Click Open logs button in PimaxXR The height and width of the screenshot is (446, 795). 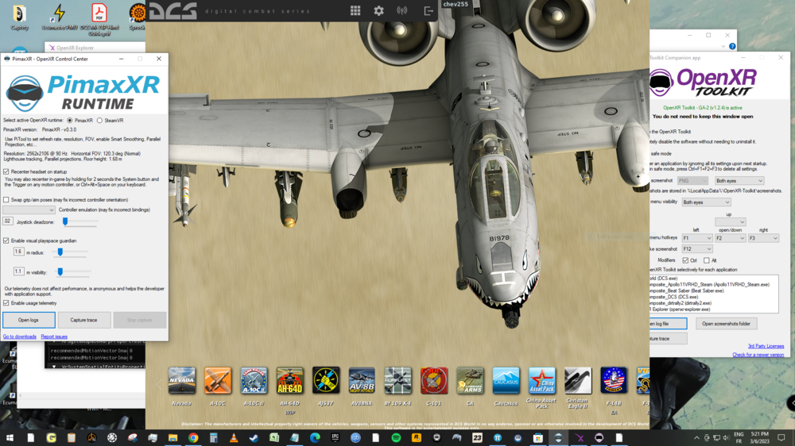point(29,320)
